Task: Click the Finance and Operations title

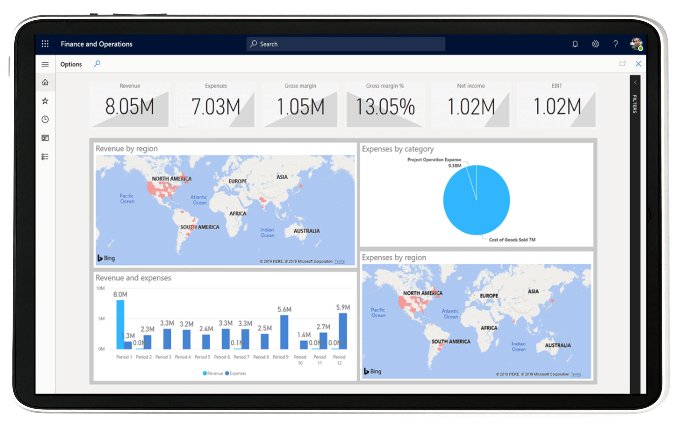Action: coord(96,44)
